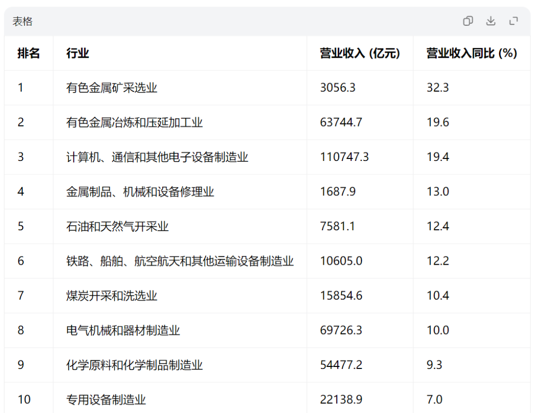Select the 煤炭开采和洗选业 cell
The height and width of the screenshot is (413, 546).
click(x=112, y=296)
